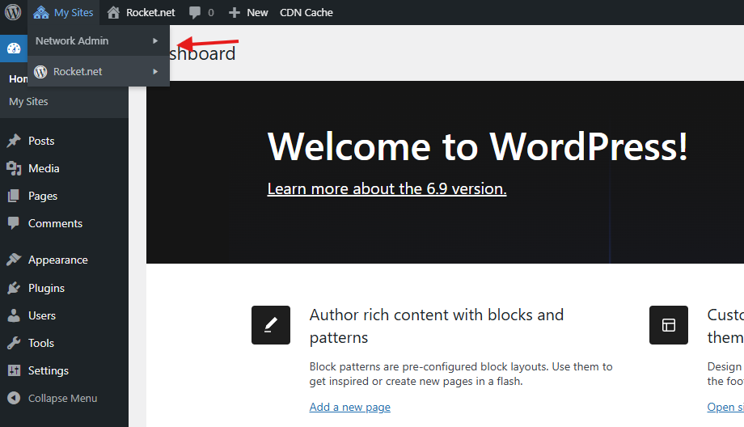Click the Collapse Menu arrow icon

coord(14,398)
